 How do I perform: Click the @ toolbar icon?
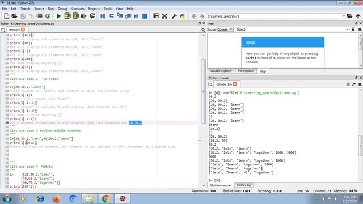click(48, 16)
